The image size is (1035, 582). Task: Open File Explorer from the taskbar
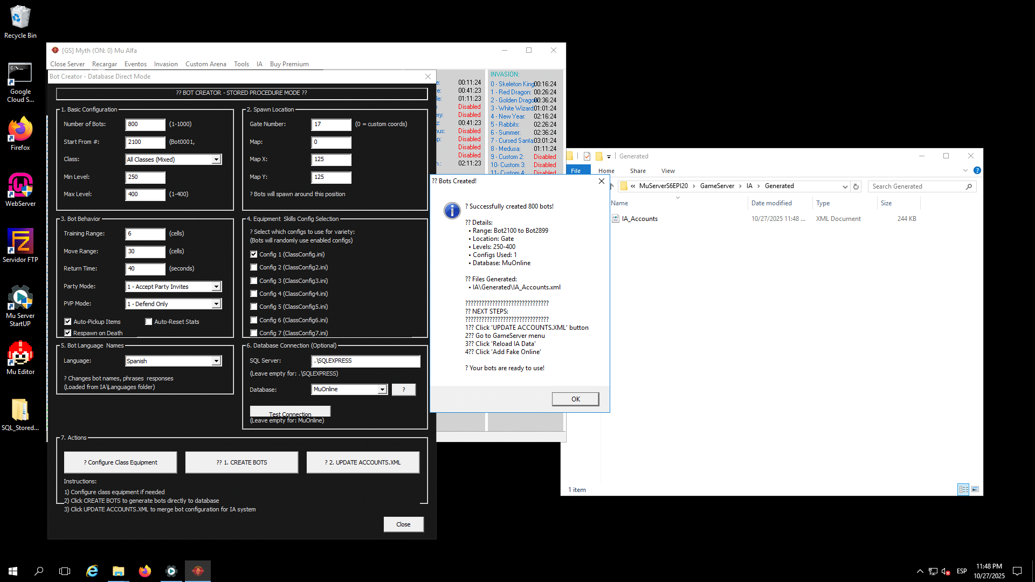118,571
